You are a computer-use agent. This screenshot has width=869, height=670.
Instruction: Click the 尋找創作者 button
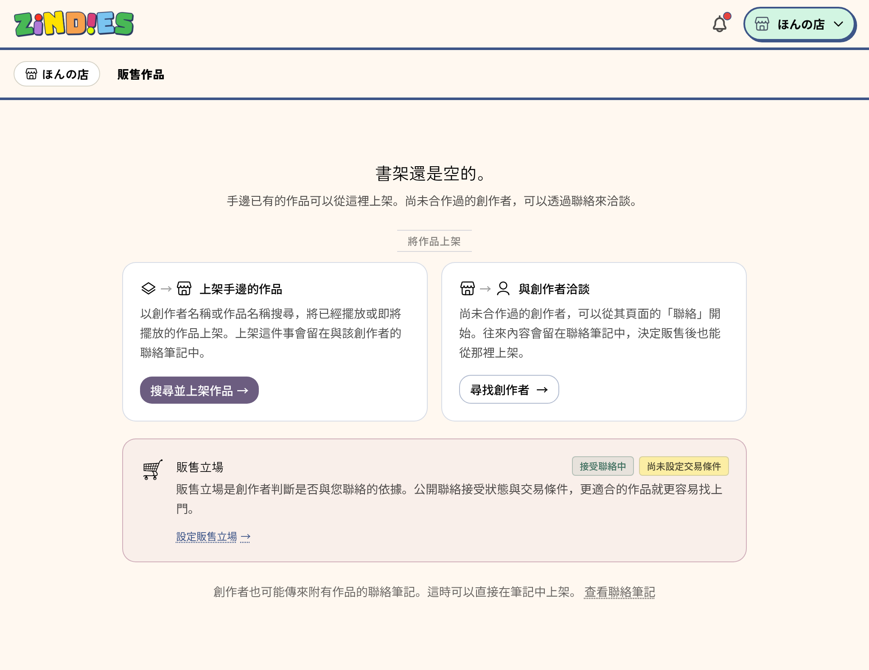pyautogui.click(x=509, y=389)
